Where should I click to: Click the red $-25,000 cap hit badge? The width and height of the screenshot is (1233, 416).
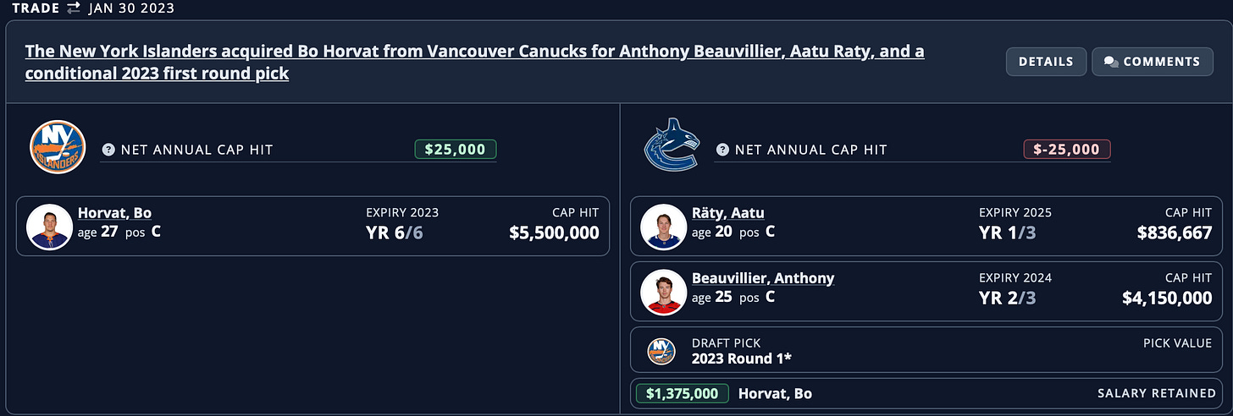[x=1067, y=150]
